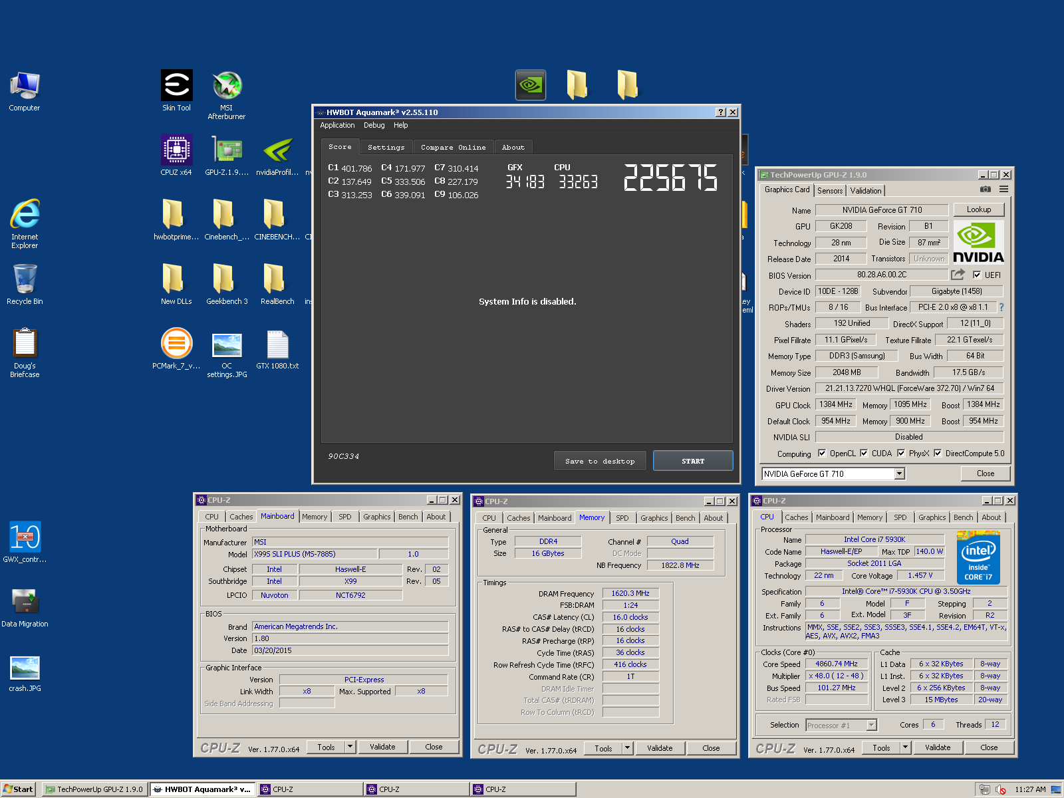
Task: Open the CPUZ x64 desktop shortcut
Action: 176,154
